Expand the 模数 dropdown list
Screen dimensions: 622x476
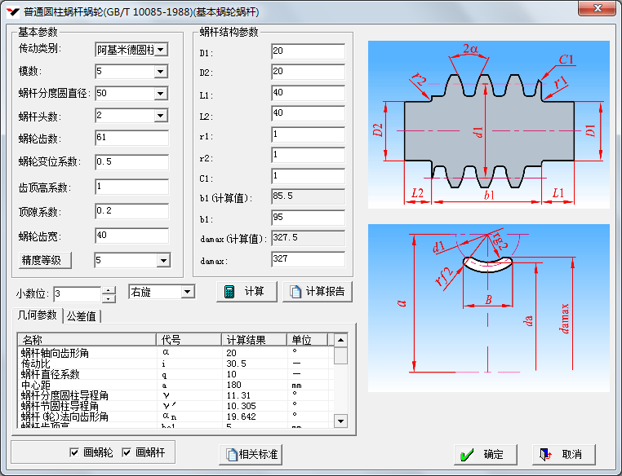tap(162, 72)
